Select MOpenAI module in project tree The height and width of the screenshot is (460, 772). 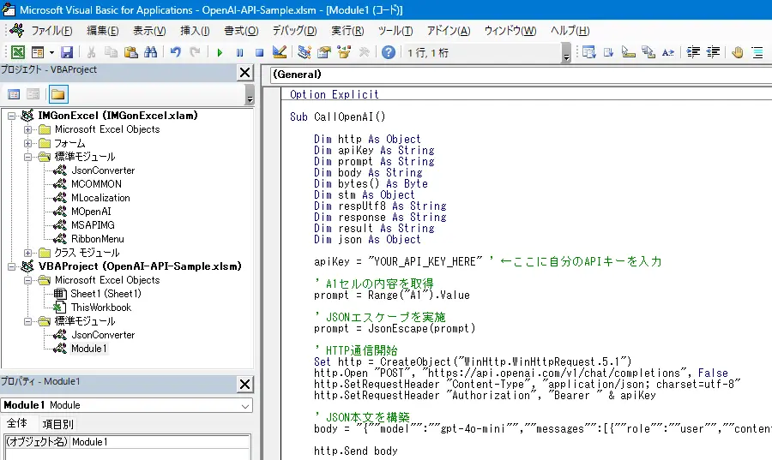(x=90, y=212)
